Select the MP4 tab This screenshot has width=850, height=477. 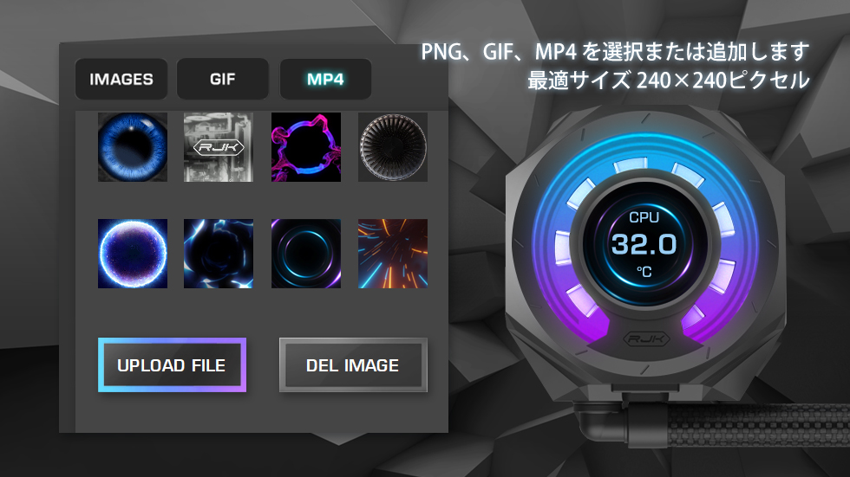[x=325, y=79]
